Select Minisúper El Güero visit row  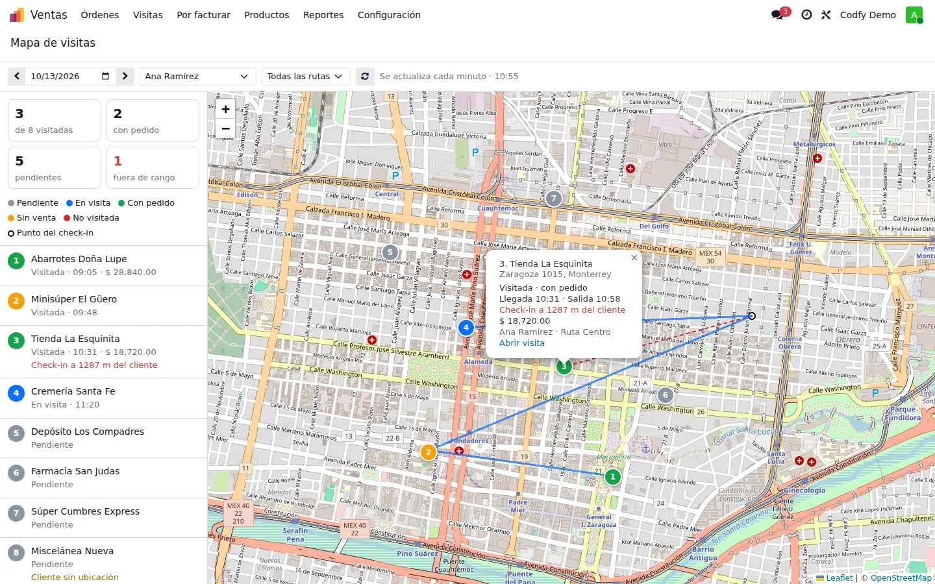tap(104, 306)
